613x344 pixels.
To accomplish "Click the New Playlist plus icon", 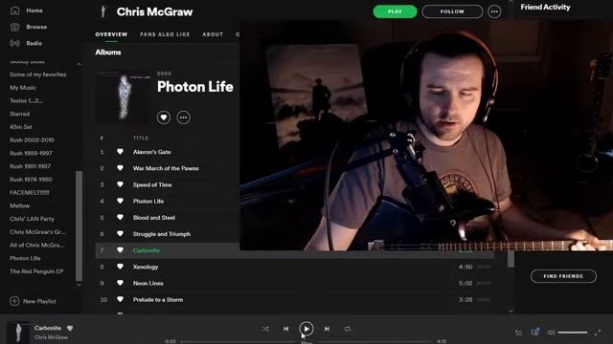I will 14,301.
